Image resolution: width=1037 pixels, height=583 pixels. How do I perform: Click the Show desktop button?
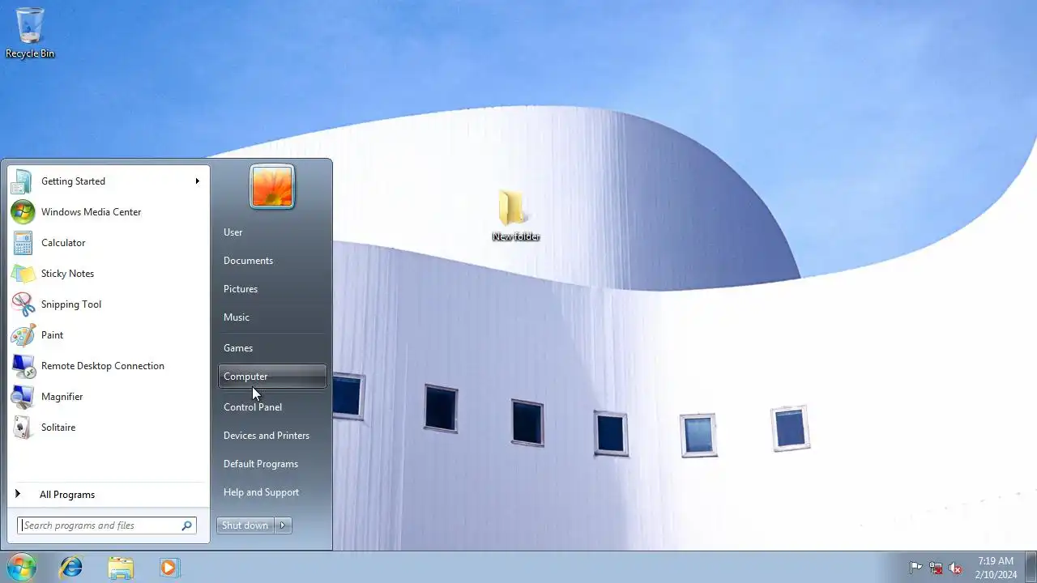(x=1031, y=568)
